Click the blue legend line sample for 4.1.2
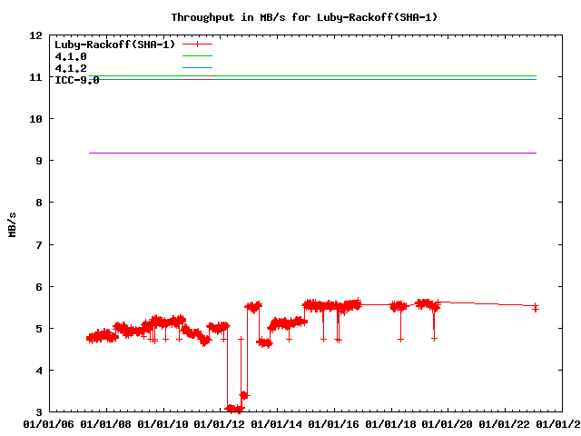The height and width of the screenshot is (436, 581). point(197,68)
